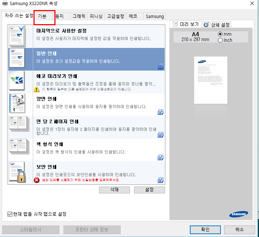Click the A4 page preview thumbnail
Screen dimensions: 259x237
coord(211,80)
